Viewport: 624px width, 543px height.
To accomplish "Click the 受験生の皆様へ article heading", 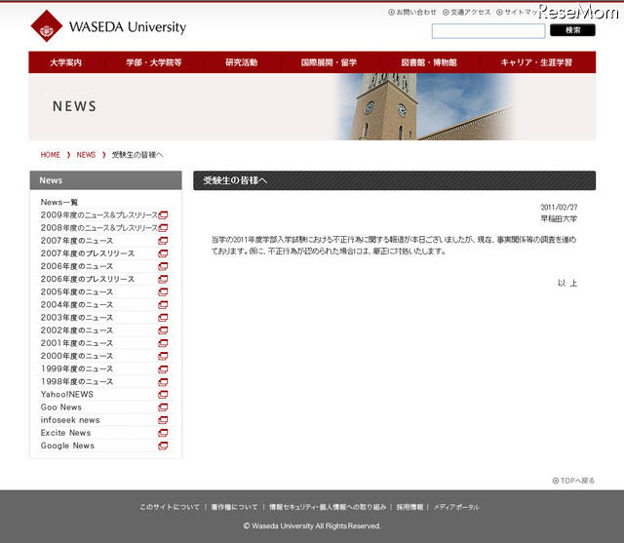I will pos(235,180).
